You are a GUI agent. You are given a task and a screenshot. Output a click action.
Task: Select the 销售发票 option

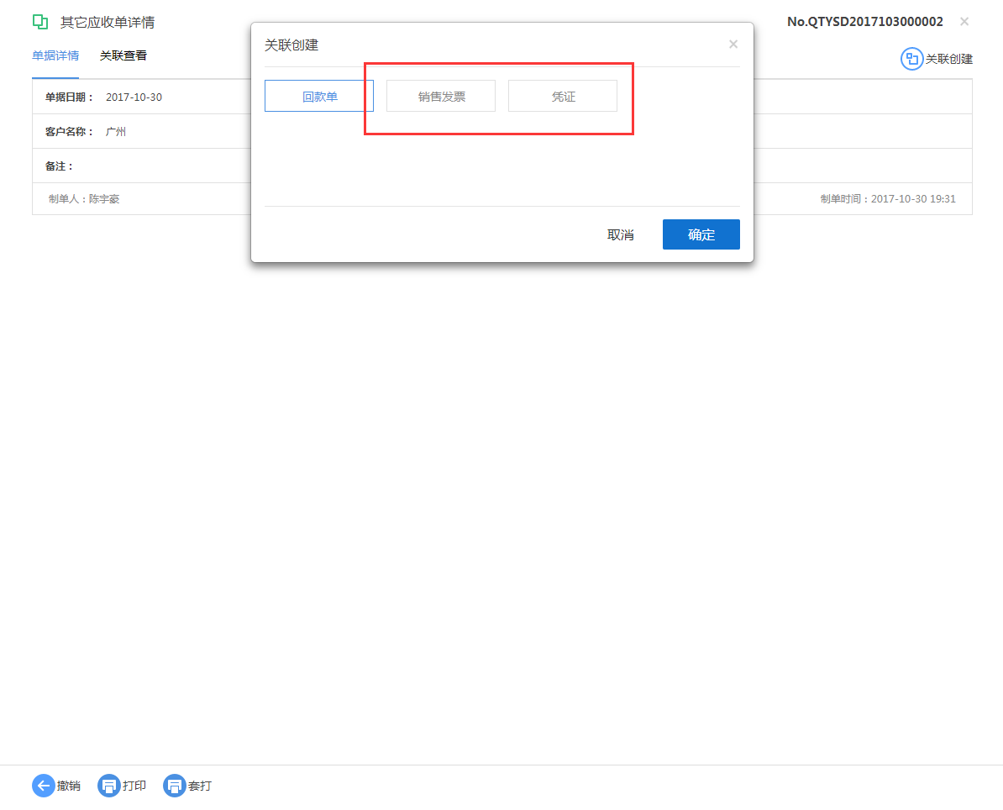[441, 96]
